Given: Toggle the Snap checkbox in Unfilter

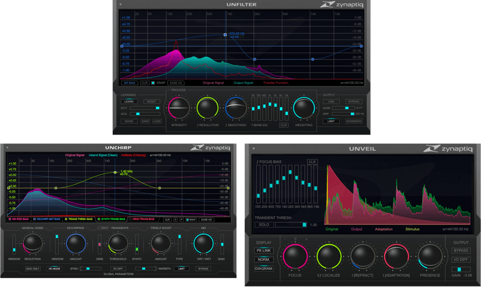Looking at the screenshot, I should pos(153,83).
